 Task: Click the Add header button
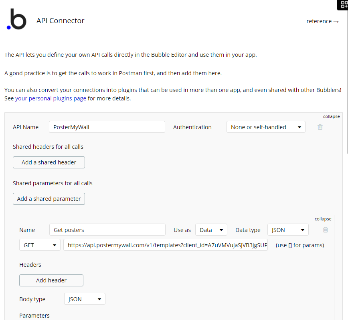(51, 280)
